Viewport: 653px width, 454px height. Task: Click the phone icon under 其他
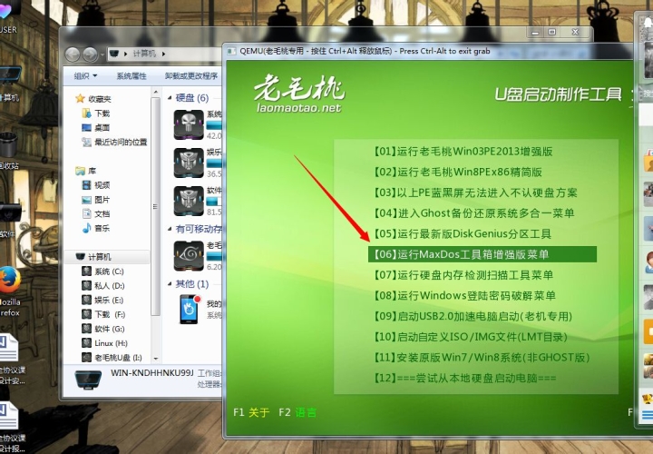pos(190,309)
